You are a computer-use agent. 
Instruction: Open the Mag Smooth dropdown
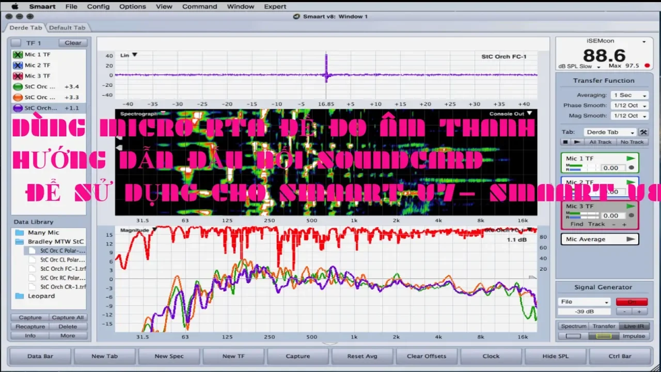click(629, 116)
